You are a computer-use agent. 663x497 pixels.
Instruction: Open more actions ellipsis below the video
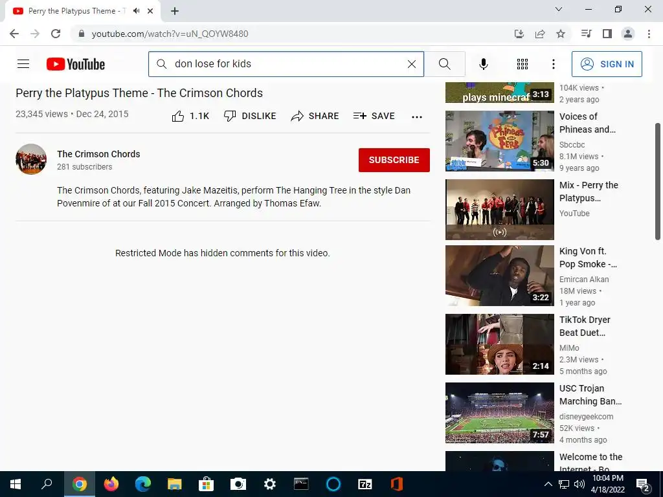417,117
